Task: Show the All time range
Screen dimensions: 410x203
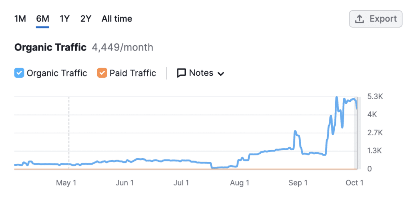Action: [x=117, y=19]
